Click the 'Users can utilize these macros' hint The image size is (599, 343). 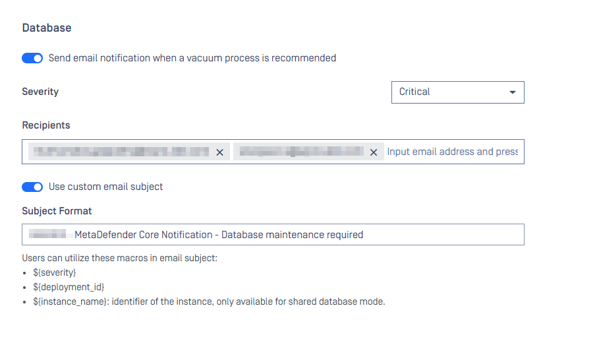tap(119, 258)
